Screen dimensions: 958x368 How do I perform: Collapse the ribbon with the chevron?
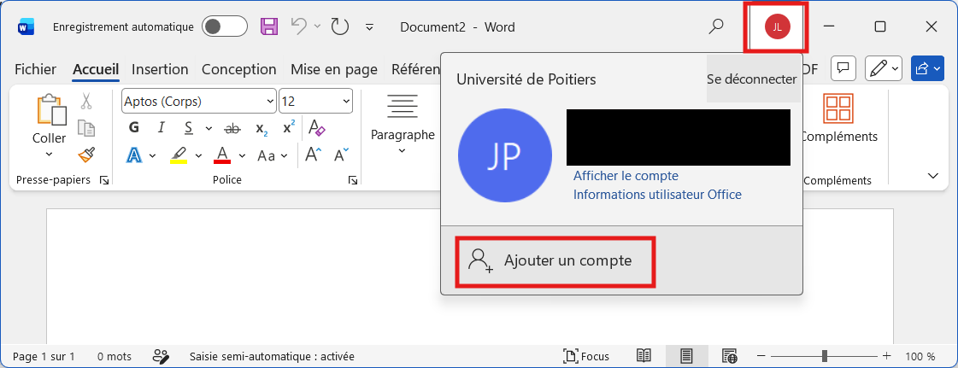pos(933,177)
